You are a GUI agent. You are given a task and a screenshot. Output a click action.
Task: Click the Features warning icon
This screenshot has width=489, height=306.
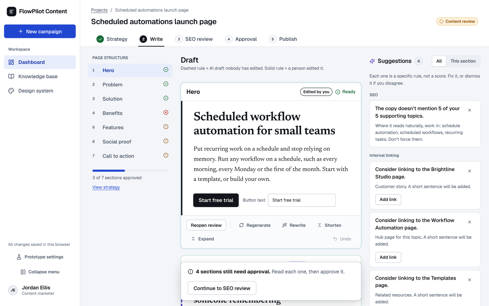(x=166, y=127)
